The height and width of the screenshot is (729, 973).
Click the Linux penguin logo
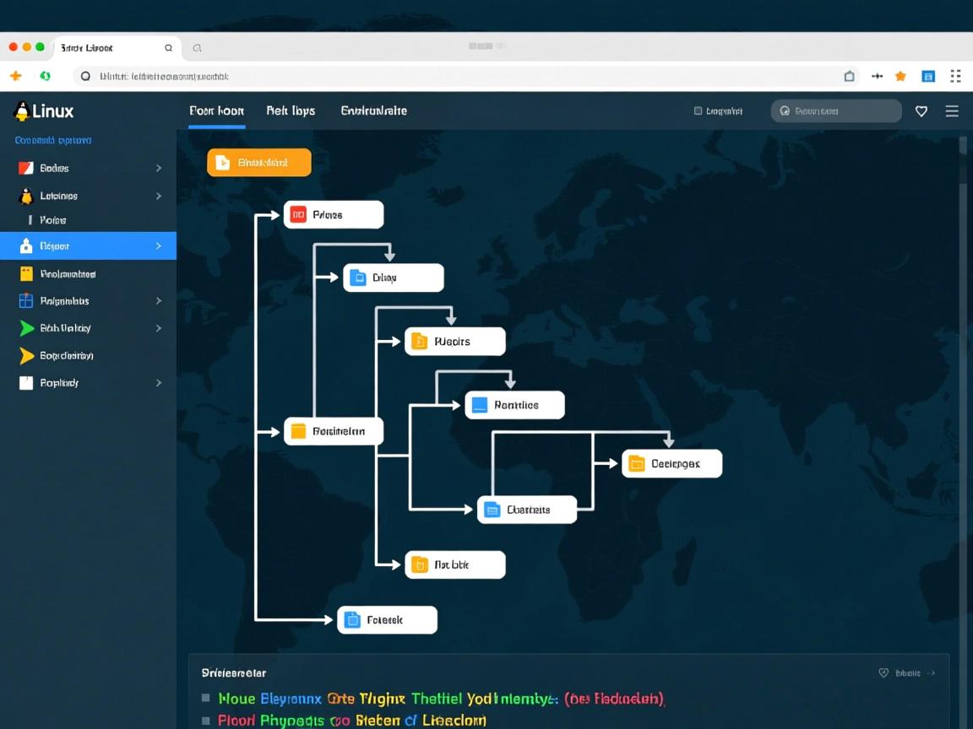[22, 111]
